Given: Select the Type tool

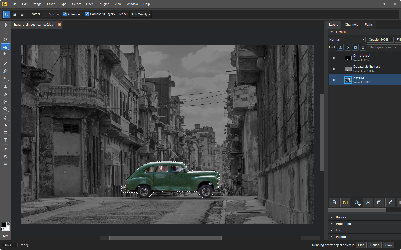Looking at the screenshot, I should (5, 140).
